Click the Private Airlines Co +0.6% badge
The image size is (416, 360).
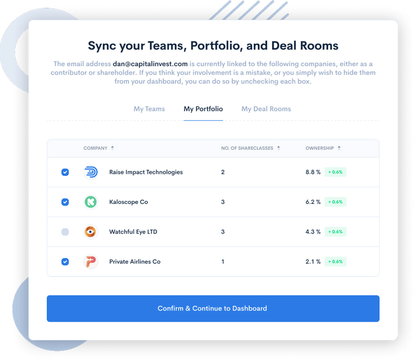[335, 262]
